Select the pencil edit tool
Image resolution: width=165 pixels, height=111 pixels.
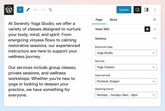28,10
